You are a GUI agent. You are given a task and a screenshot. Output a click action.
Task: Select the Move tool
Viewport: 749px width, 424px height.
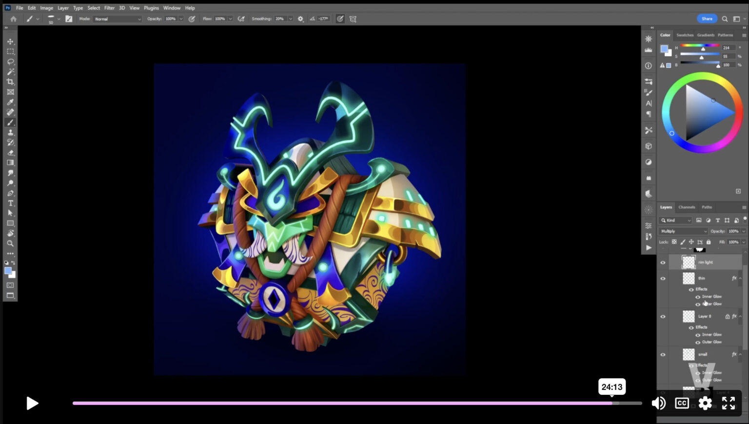coord(10,41)
